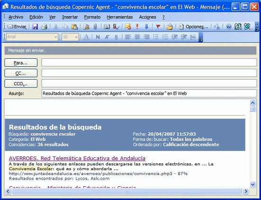Align text right
This screenshot has width=261, height=200.
[x=146, y=37]
